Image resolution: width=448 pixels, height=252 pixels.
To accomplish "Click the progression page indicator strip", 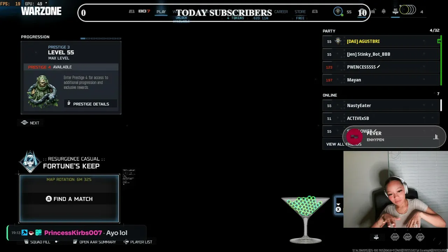I will pyautogui.click(x=101, y=38).
